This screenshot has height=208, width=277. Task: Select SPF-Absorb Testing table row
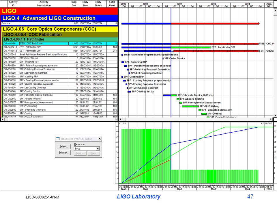60,99
